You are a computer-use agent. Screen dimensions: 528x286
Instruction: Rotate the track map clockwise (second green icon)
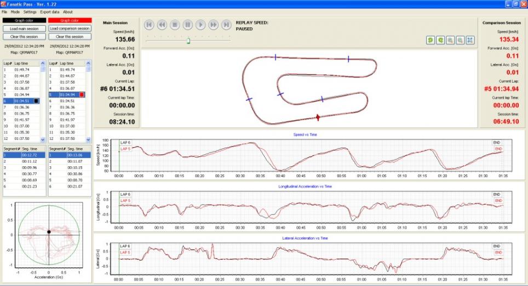point(440,40)
